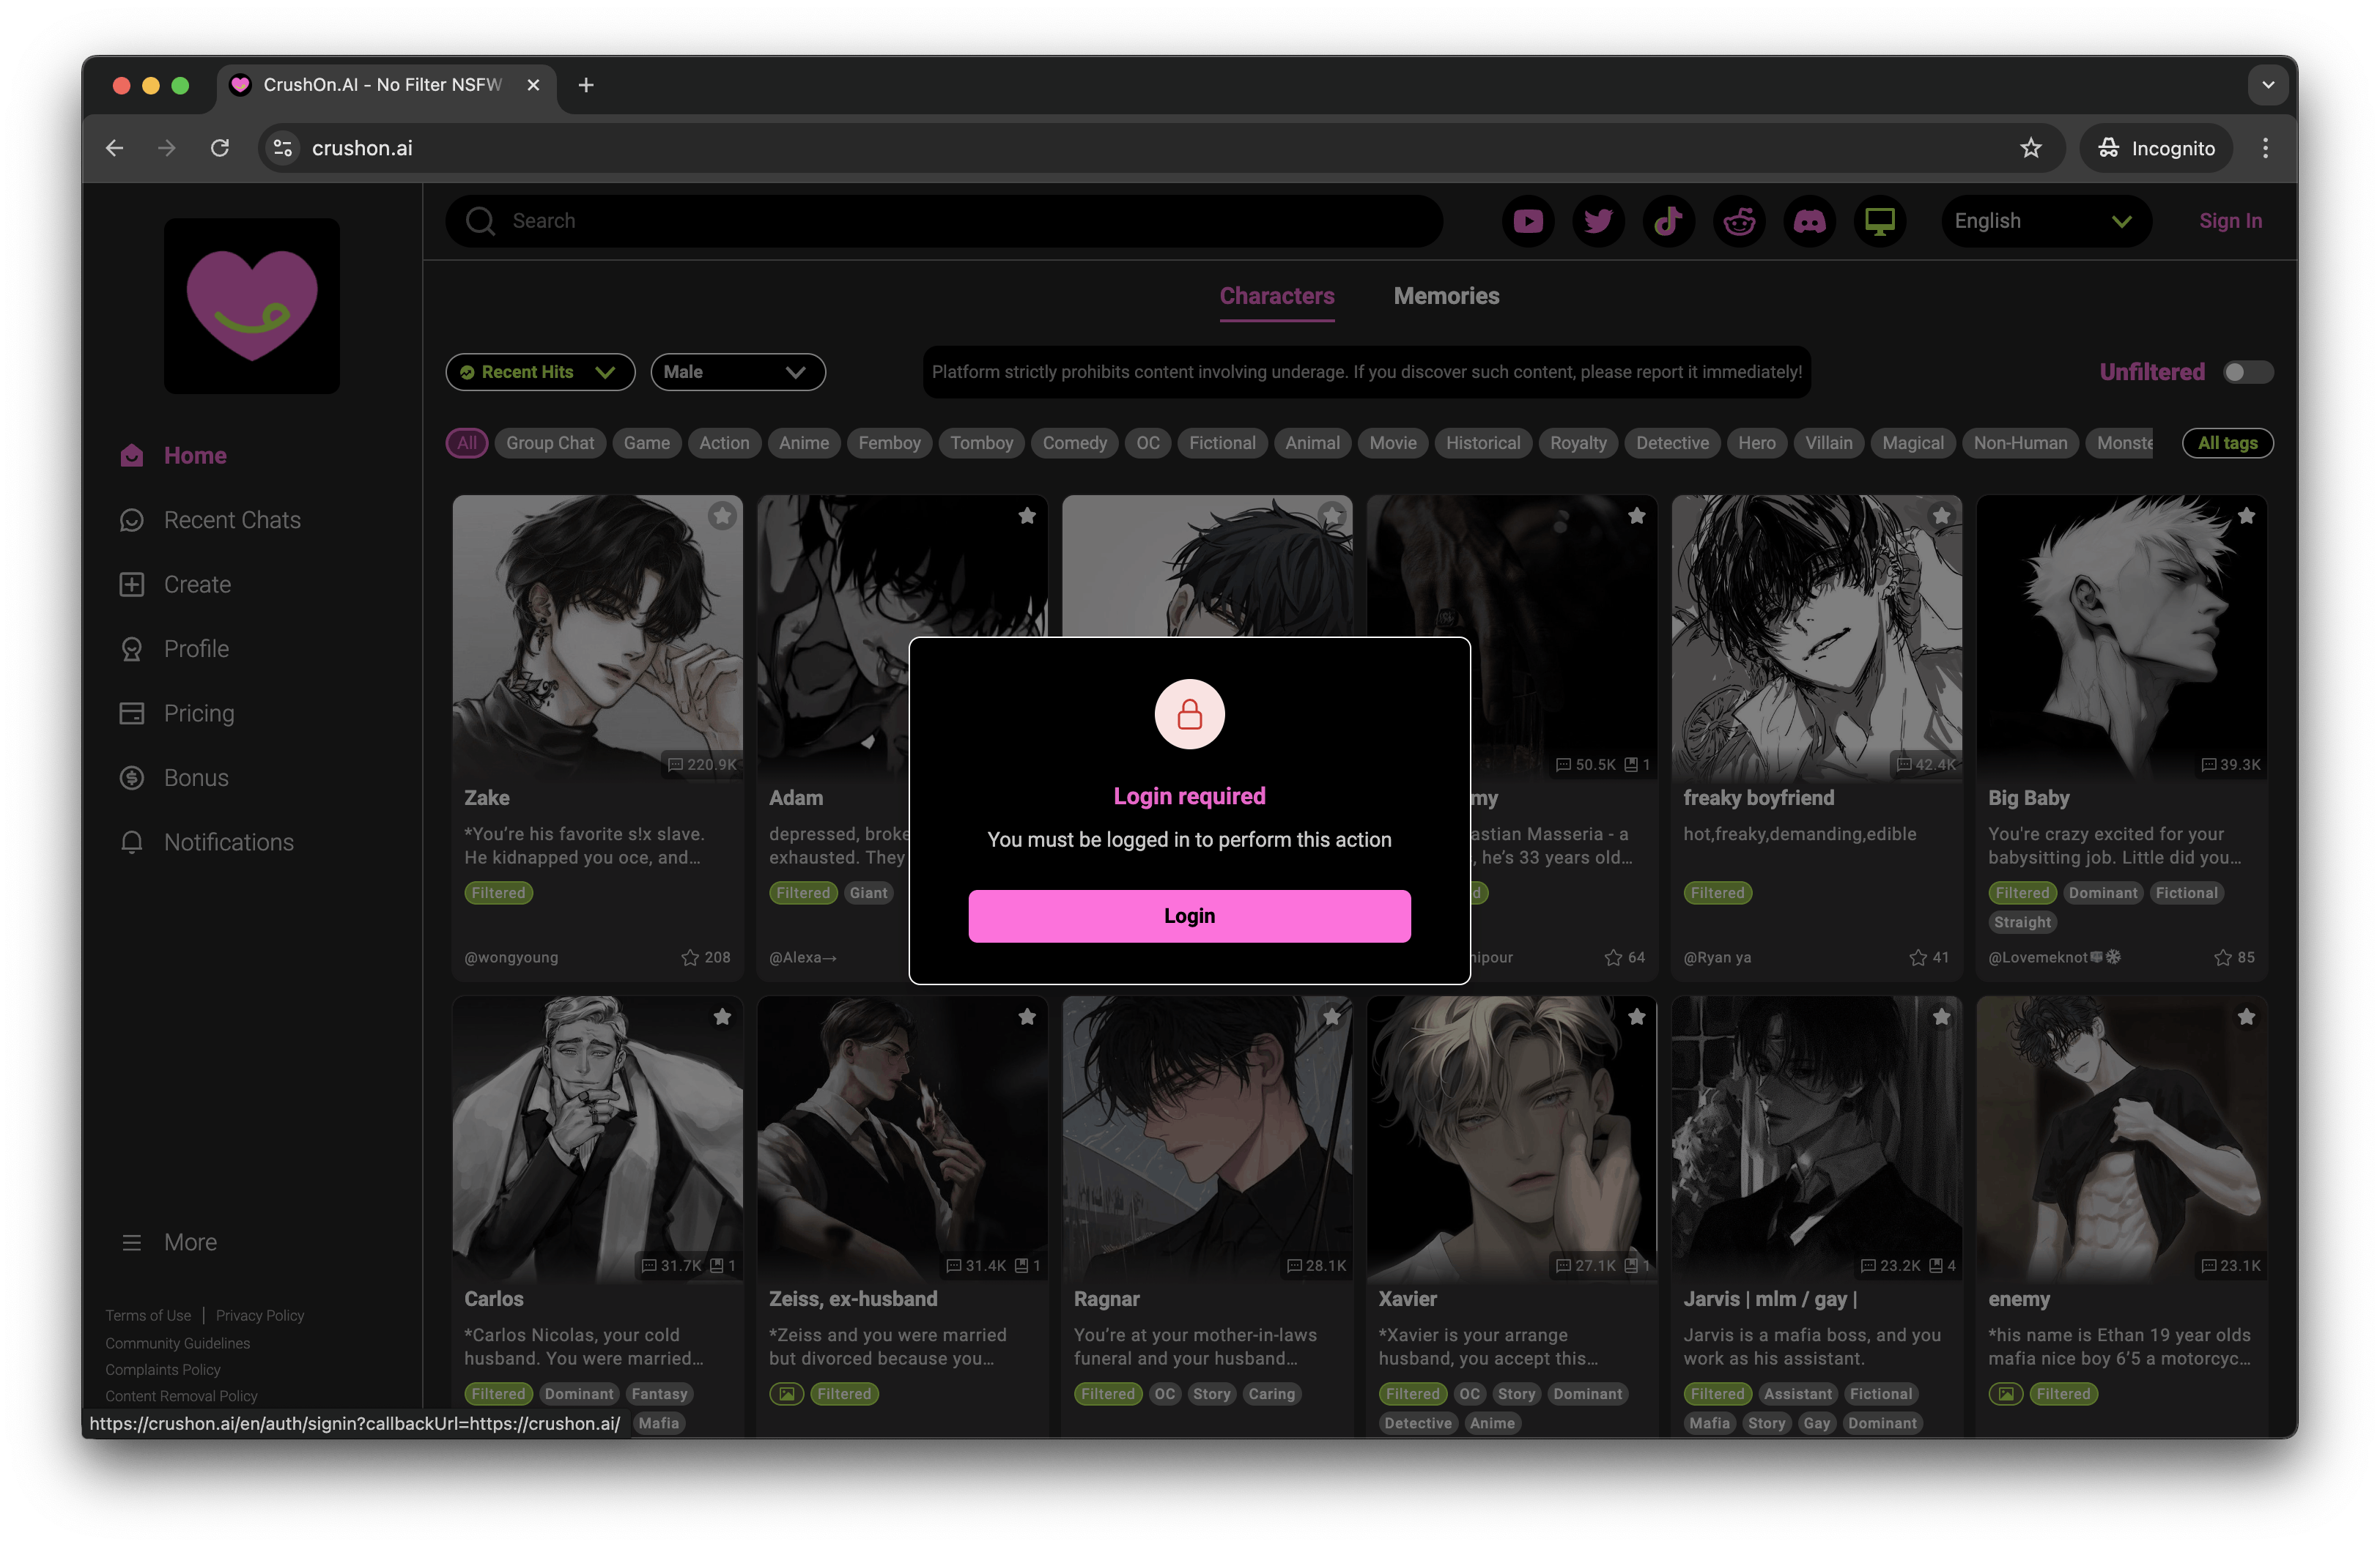Open the TikTok icon
Viewport: 2380px width, 1547px height.
[1669, 221]
